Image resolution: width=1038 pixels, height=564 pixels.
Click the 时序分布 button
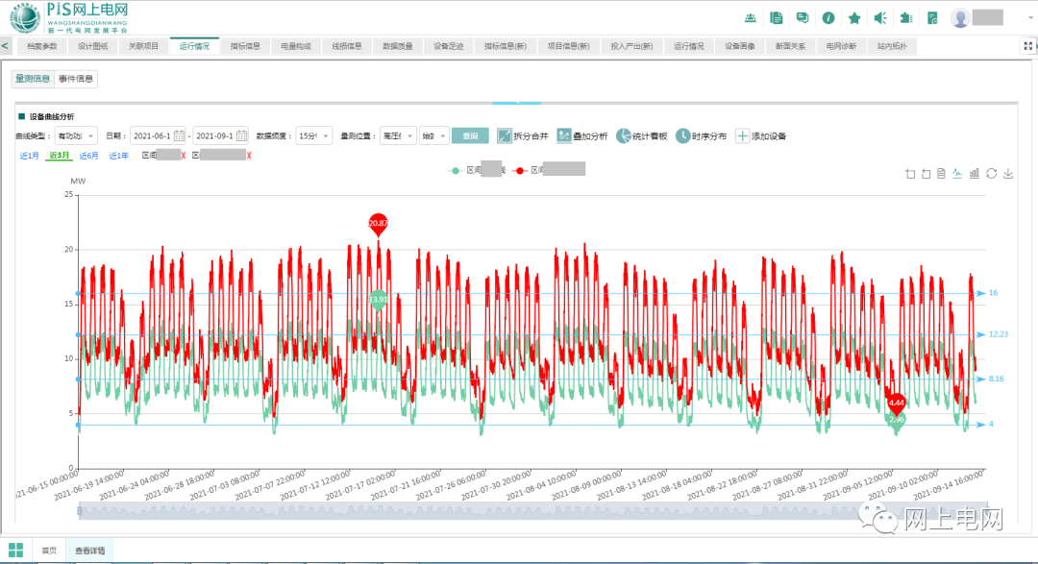click(x=701, y=135)
